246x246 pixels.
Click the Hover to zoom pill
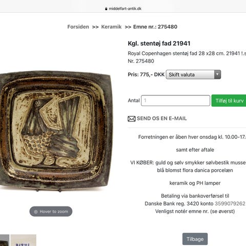[51, 212]
